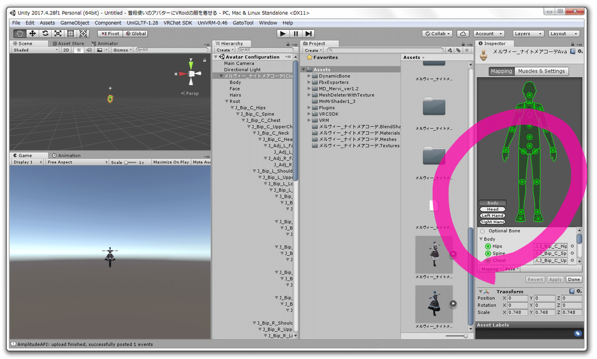Select the Hand tool

pos(20,33)
